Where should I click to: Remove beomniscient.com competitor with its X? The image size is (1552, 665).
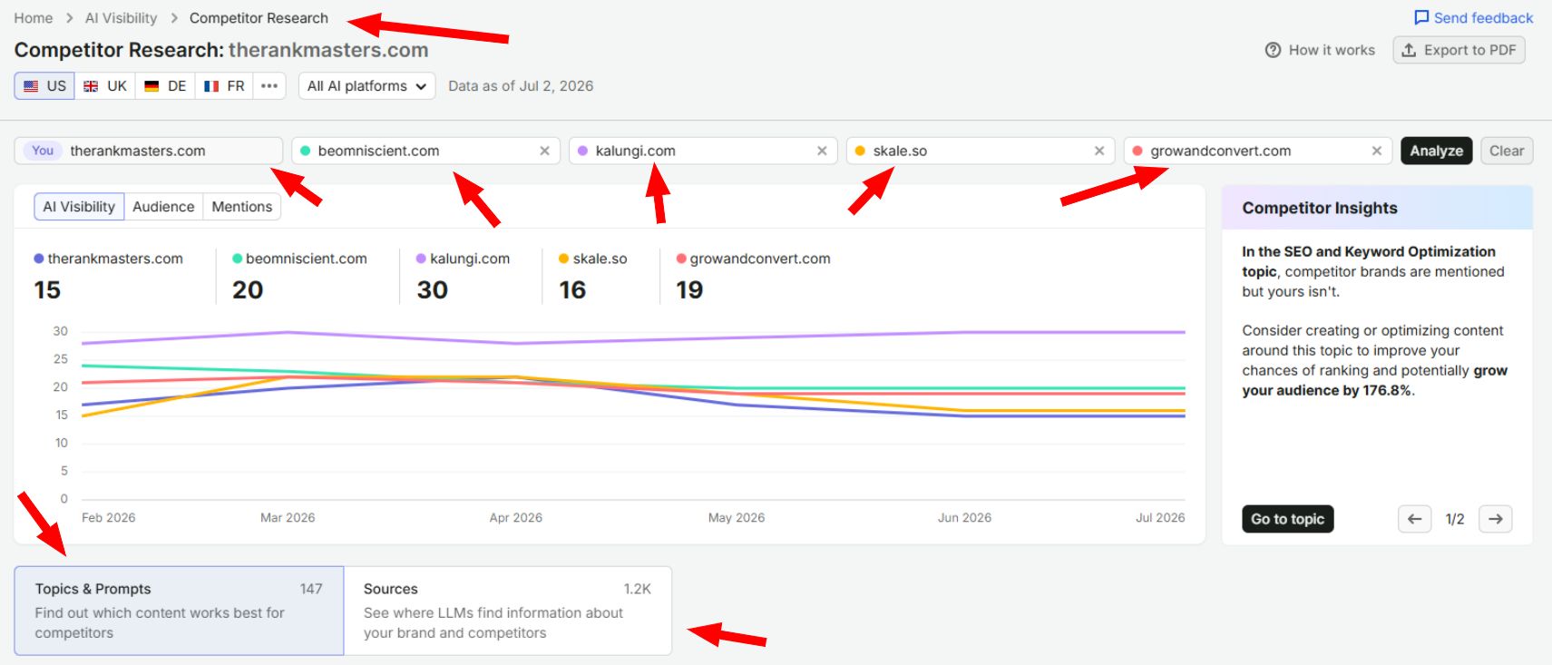pyautogui.click(x=544, y=151)
